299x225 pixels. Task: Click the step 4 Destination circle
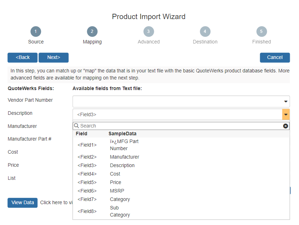coord(205,31)
